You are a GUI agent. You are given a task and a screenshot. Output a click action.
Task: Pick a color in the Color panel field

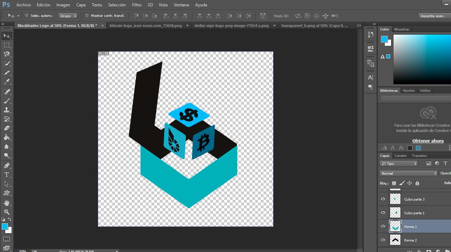pyautogui.click(x=422, y=59)
